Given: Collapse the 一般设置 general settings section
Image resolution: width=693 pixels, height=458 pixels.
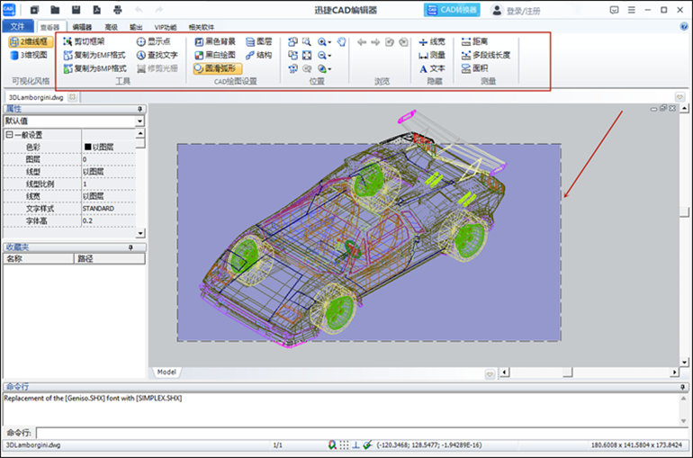Looking at the screenshot, I should pos(9,135).
